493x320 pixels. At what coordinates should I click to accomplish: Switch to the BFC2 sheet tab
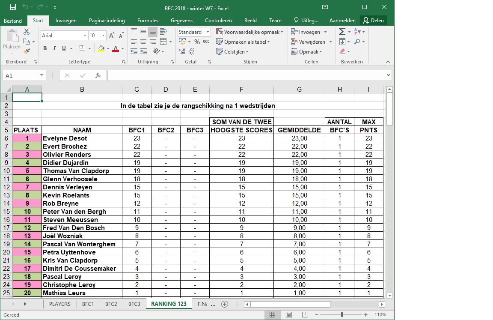(111, 304)
